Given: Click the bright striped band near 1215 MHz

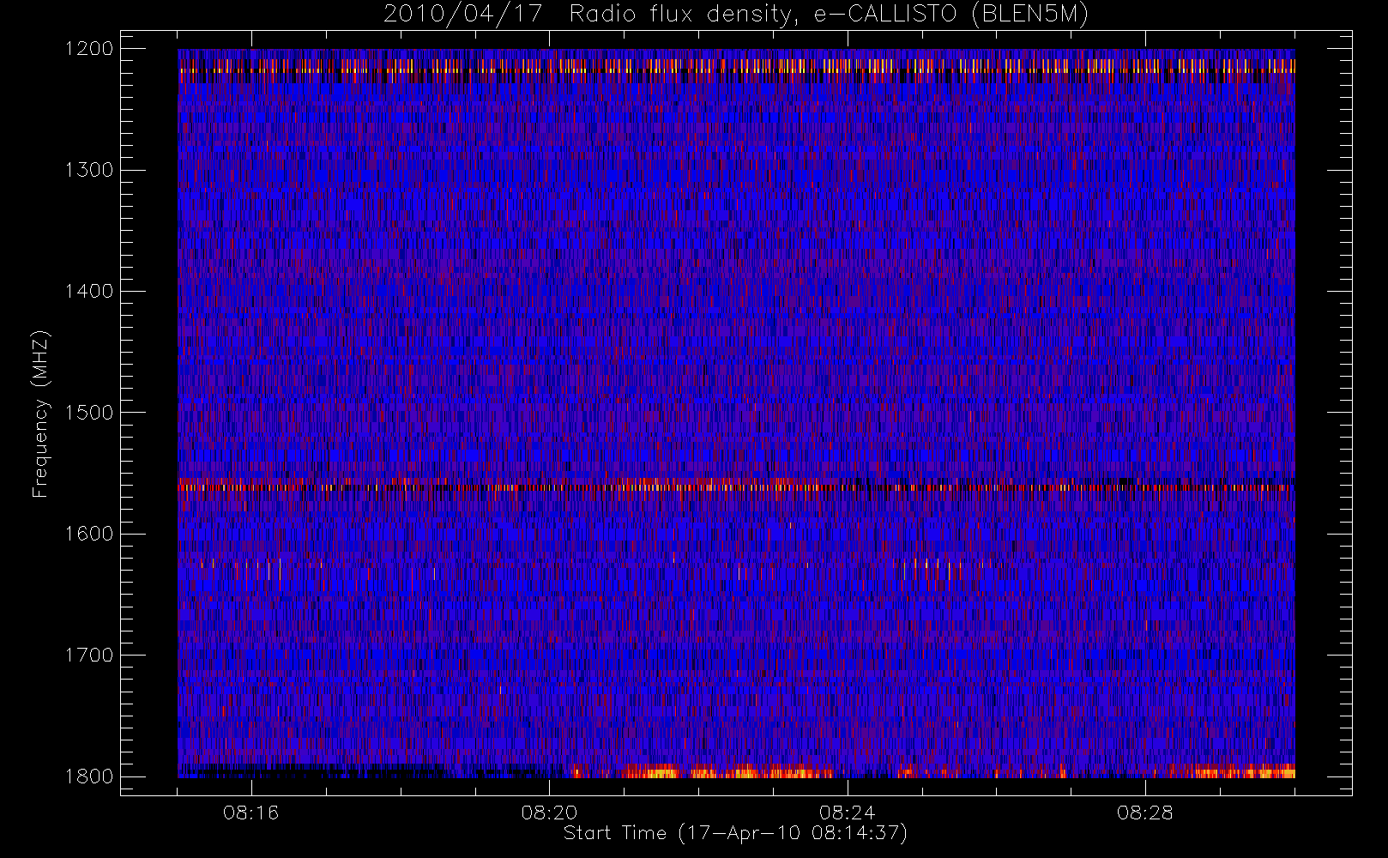Looking at the screenshot, I should click(x=736, y=66).
